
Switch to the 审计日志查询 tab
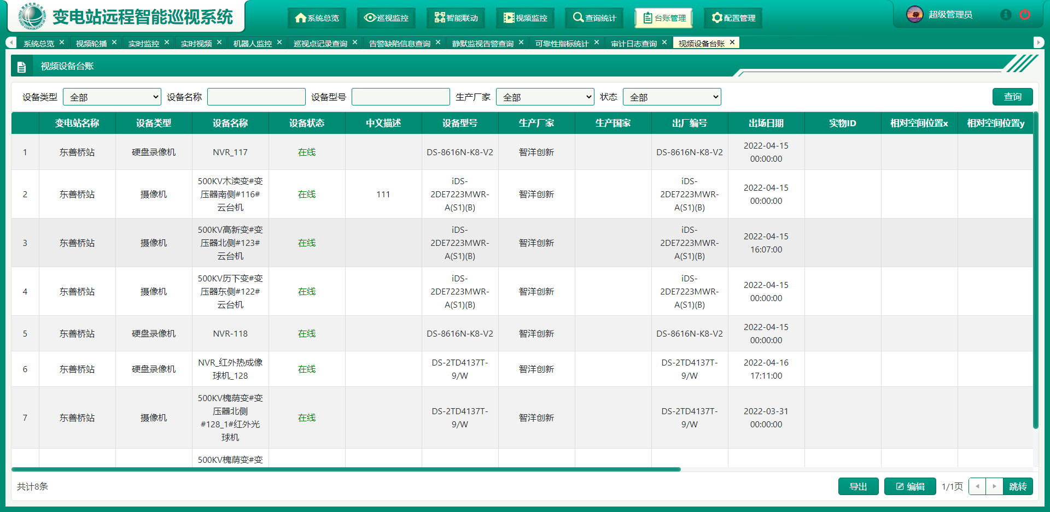633,44
